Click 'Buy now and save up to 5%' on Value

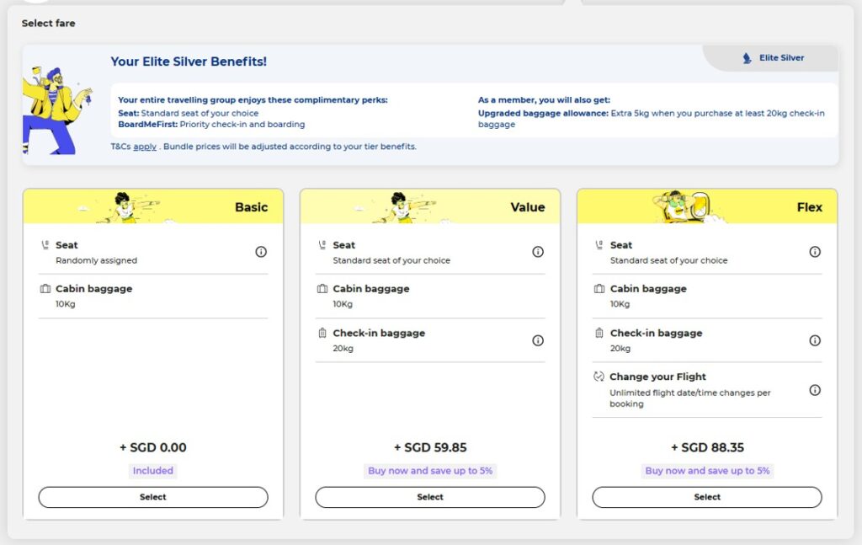[x=429, y=471]
